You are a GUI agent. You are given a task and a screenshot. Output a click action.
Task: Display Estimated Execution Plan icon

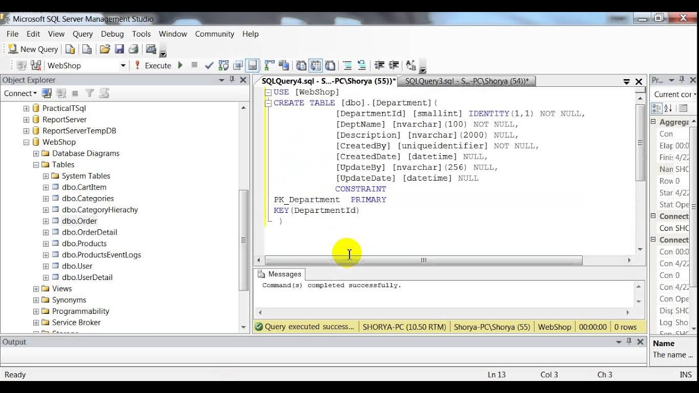tap(223, 65)
